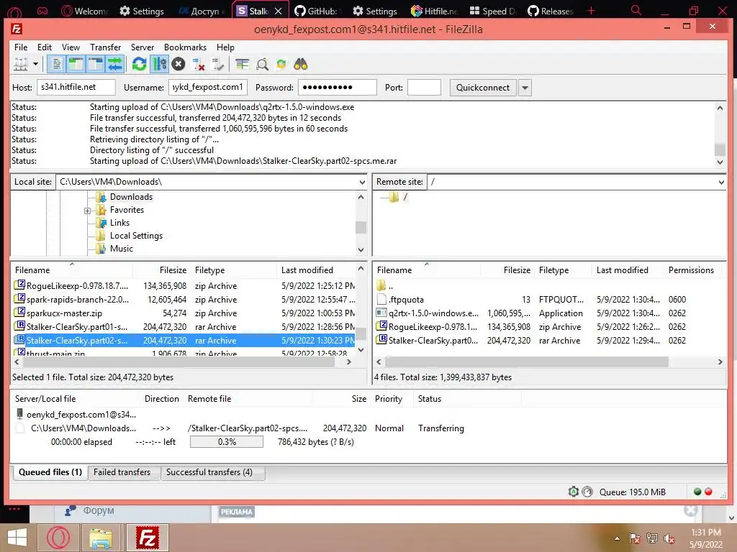Toggle transfer queue display
The width and height of the screenshot is (737, 552).
pyautogui.click(x=115, y=64)
